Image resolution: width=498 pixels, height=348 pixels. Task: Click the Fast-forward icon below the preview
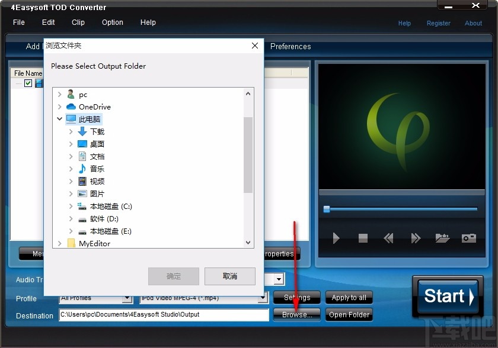416,238
